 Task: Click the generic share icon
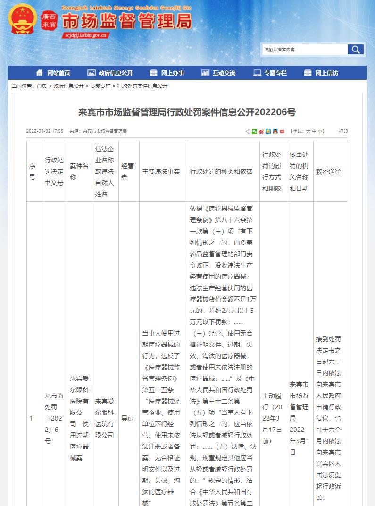pyautogui.click(x=248, y=131)
